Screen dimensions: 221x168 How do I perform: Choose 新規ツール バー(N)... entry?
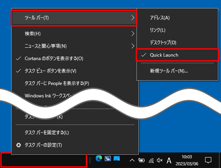click(x=177, y=71)
